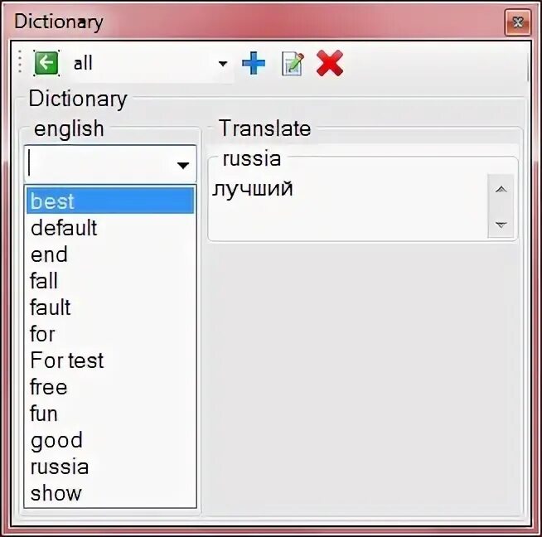Select "russia" in the word list
Viewport: 542px width, 537px height.
(110, 467)
